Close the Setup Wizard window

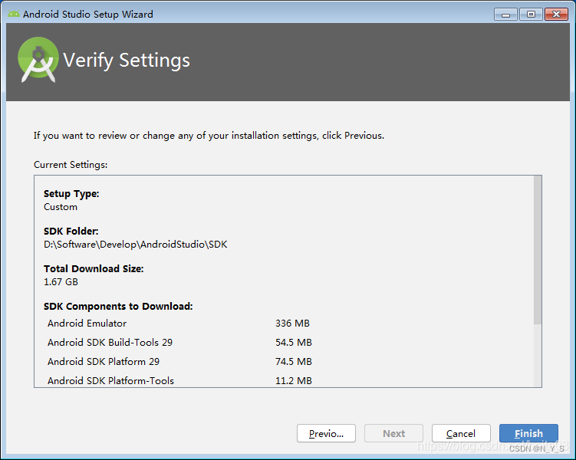pos(557,15)
